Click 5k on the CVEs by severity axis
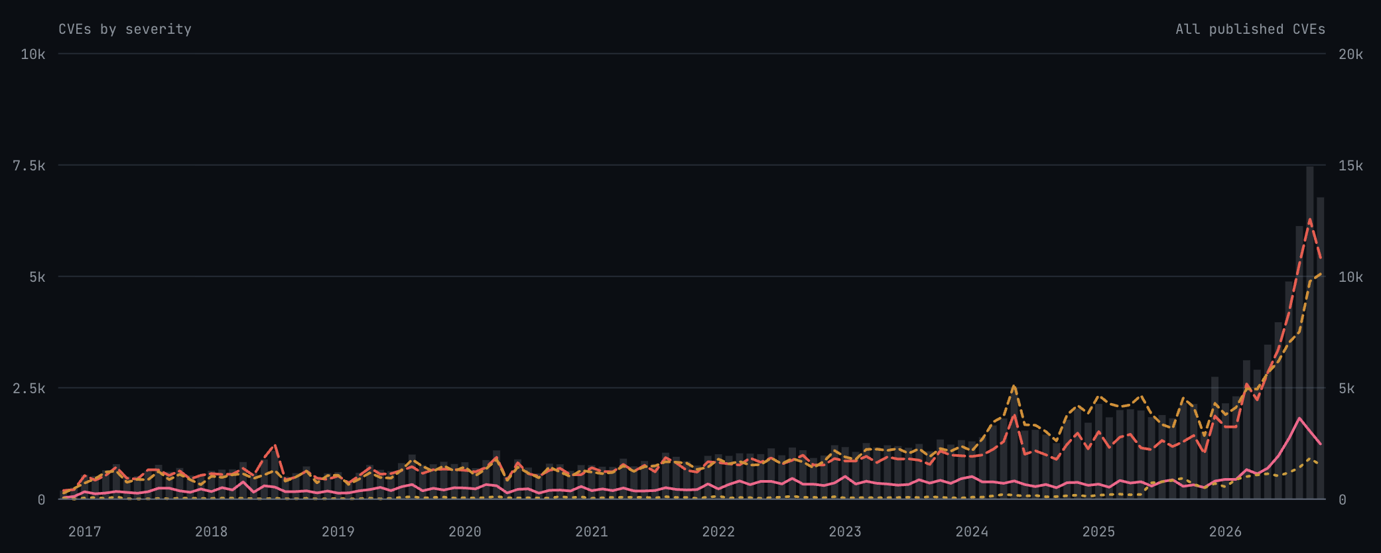 (37, 276)
